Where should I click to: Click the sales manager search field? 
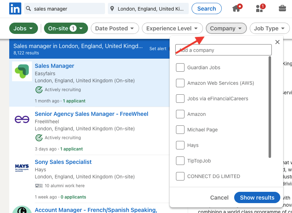click(65, 8)
